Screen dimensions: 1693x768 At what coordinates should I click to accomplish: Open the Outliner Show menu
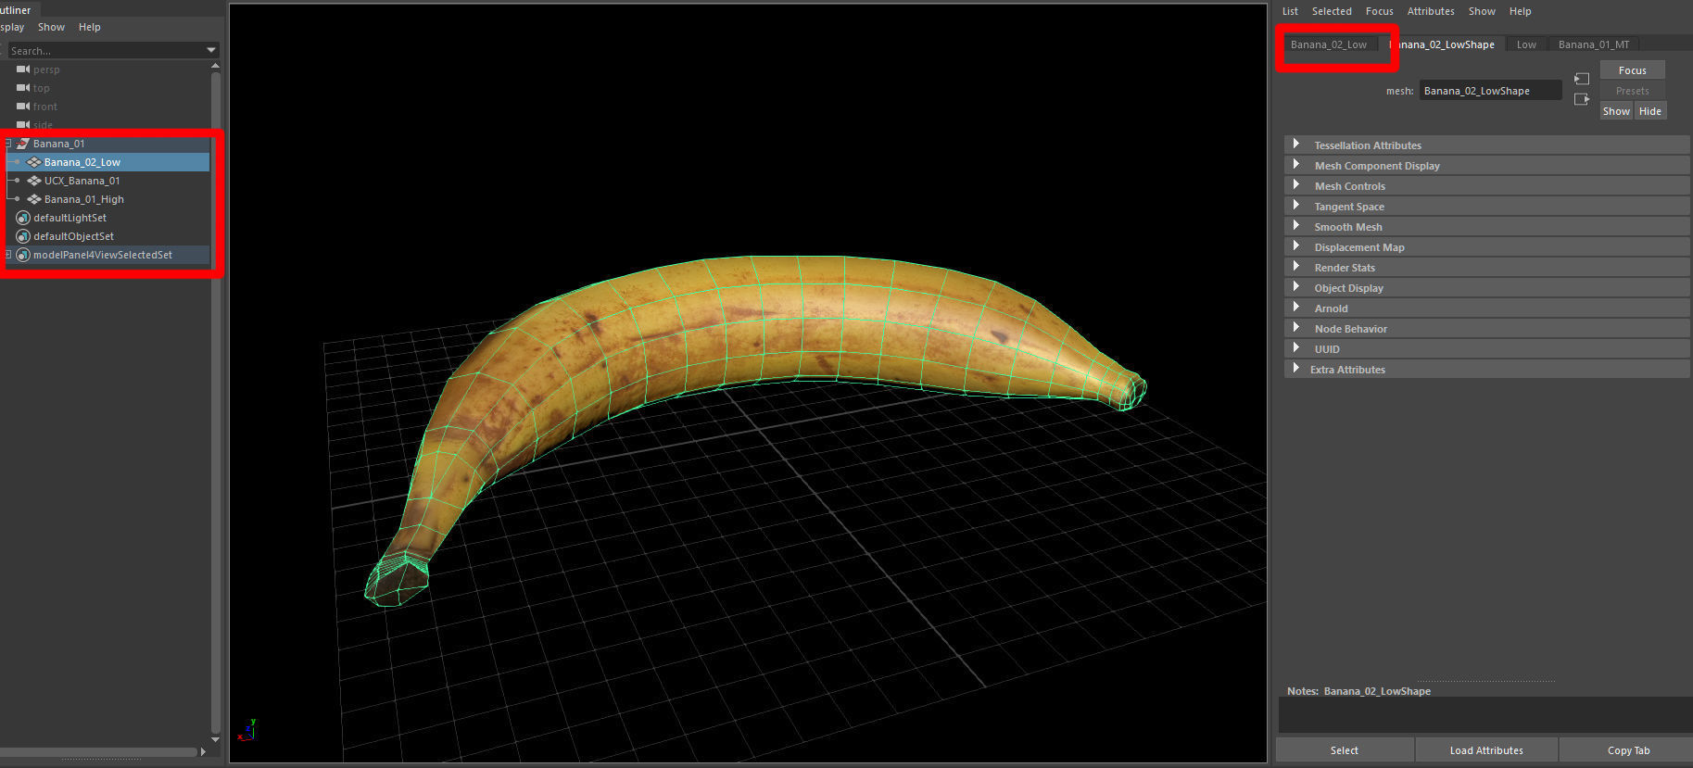click(x=51, y=27)
